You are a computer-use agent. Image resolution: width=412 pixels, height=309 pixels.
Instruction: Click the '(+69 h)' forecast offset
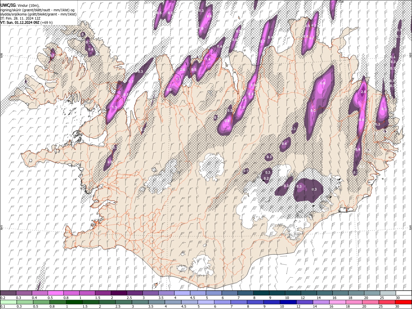(x=46, y=23)
